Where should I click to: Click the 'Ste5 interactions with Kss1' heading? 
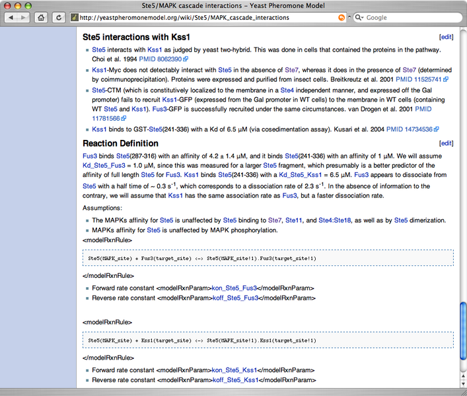coord(136,37)
